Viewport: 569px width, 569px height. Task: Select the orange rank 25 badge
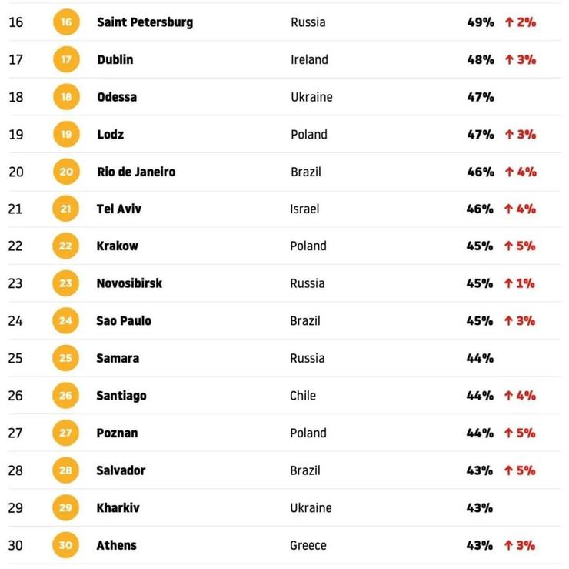pyautogui.click(x=65, y=358)
